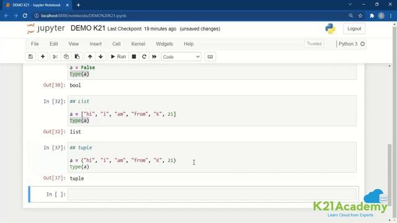Open the browser three-dot menu

391,15
